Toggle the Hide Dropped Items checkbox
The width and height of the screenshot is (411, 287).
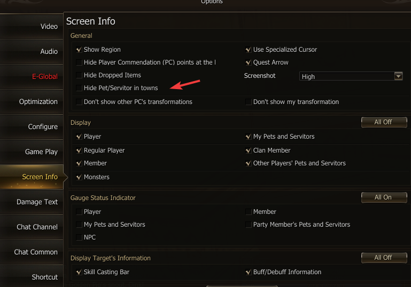(x=79, y=75)
